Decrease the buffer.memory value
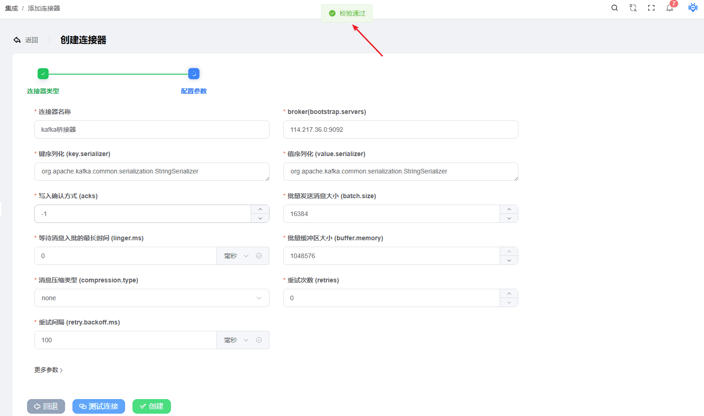 click(x=509, y=260)
